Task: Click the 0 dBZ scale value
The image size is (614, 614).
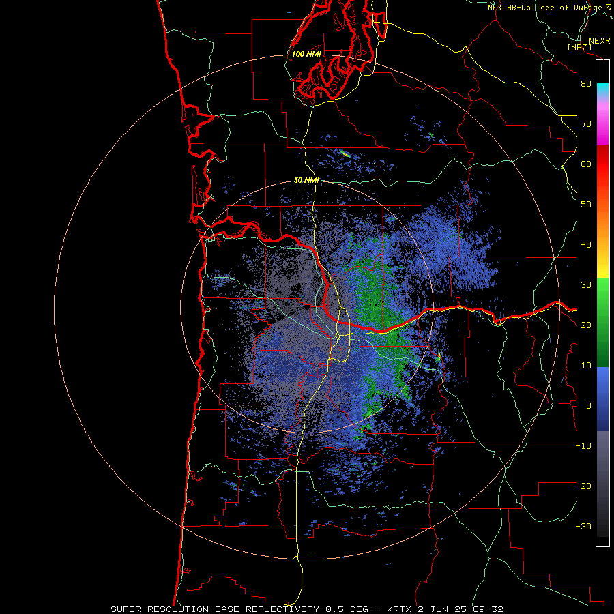Action: (x=588, y=406)
